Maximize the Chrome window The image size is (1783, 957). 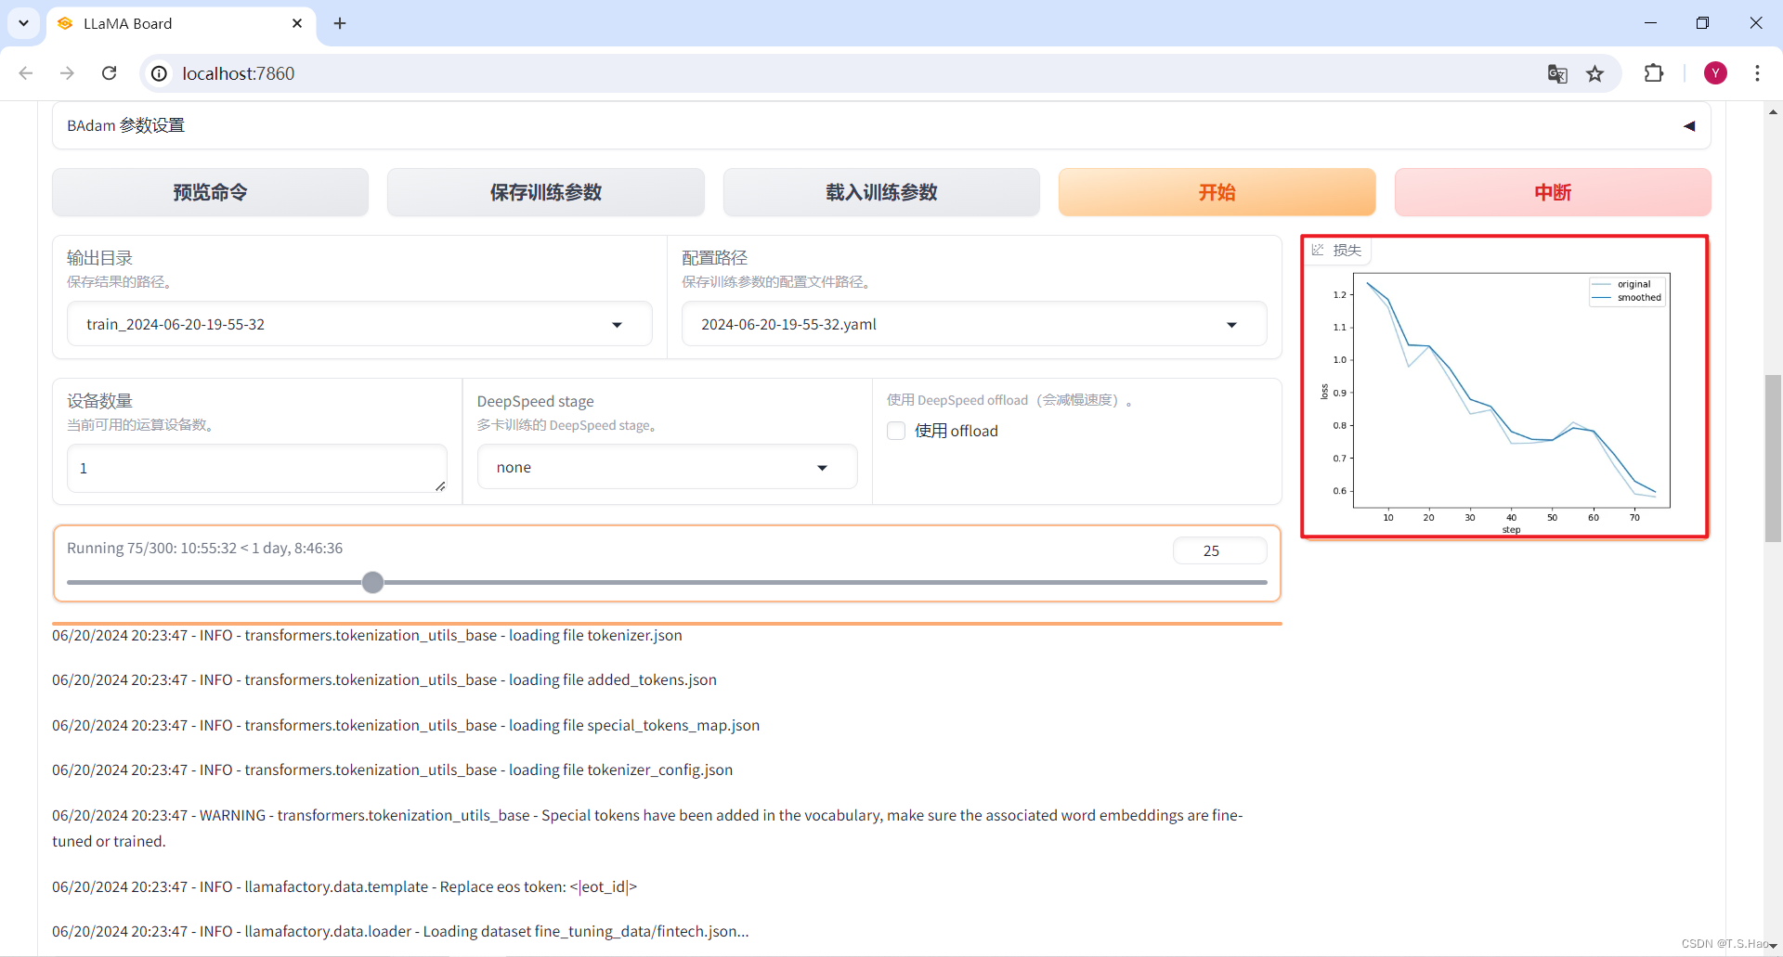(1702, 23)
